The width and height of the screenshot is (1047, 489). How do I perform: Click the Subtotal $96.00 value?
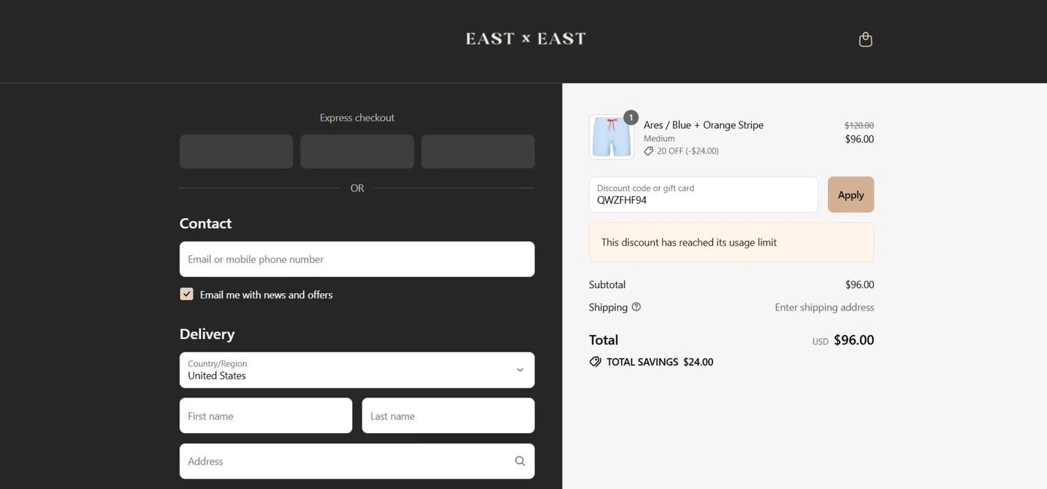[x=859, y=285]
